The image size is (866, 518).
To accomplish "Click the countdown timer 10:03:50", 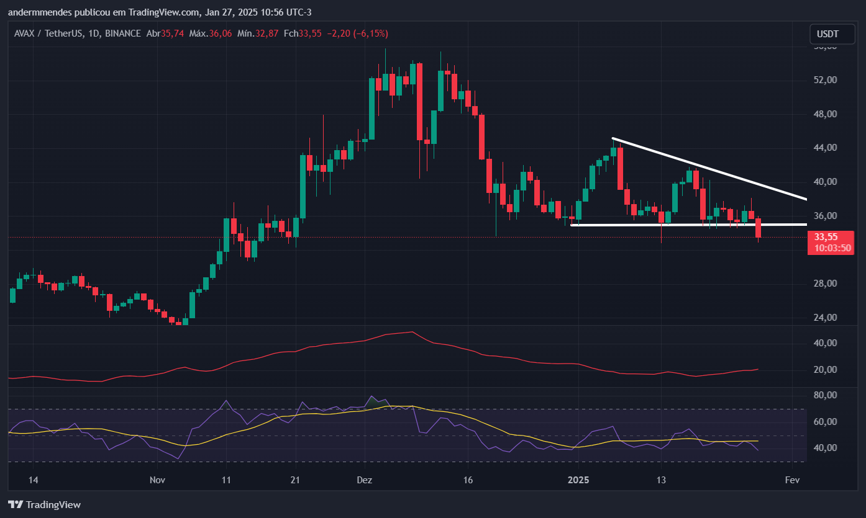I will pyautogui.click(x=832, y=248).
